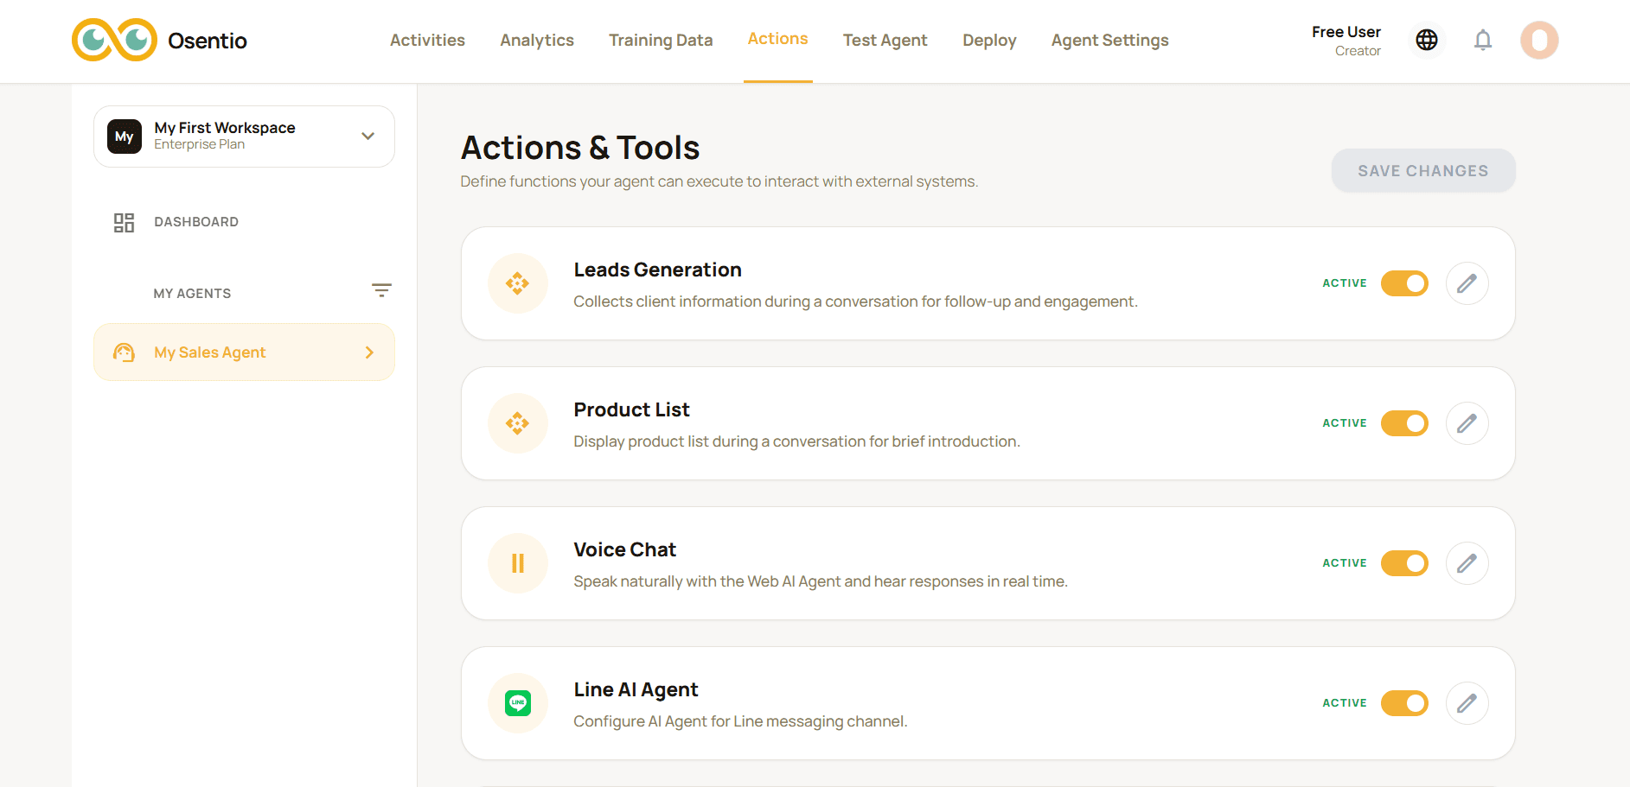Image resolution: width=1630 pixels, height=787 pixels.
Task: Open the My Agents filter icon
Action: [x=381, y=290]
